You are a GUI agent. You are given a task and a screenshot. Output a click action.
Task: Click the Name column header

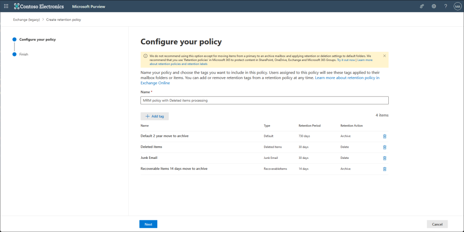145,125
